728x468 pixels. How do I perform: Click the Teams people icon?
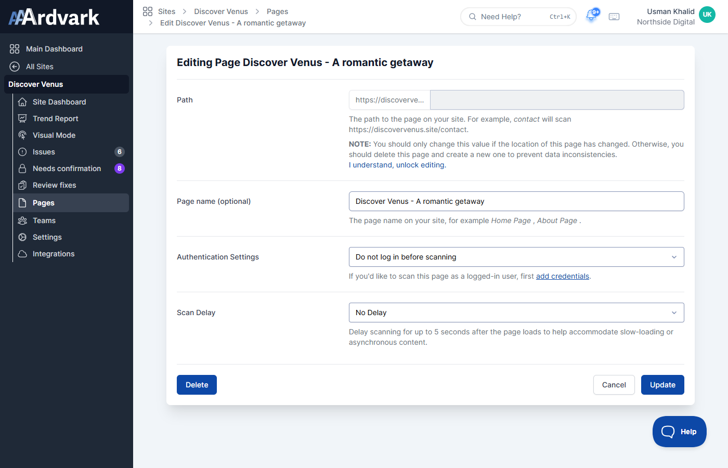22,220
